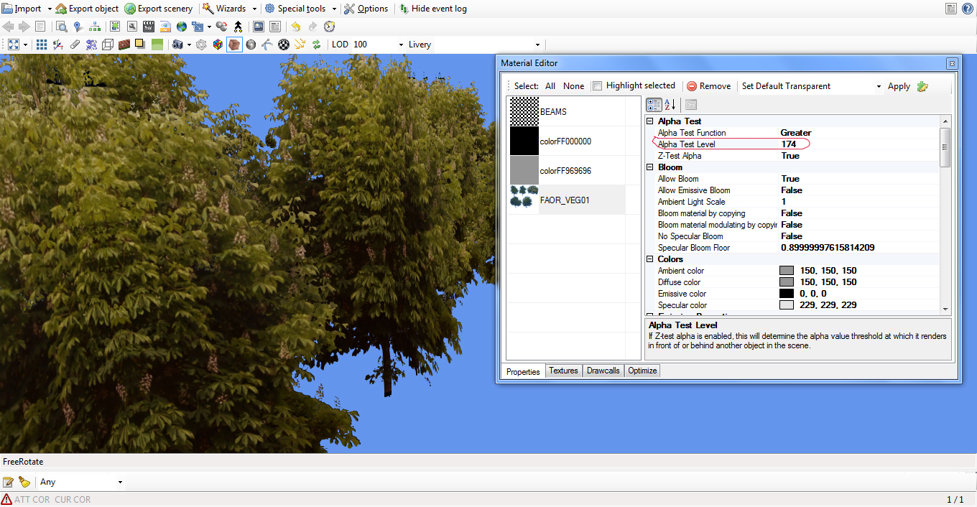Toggle the blue grid icon
This screenshot has width=977, height=507.
tap(42, 45)
